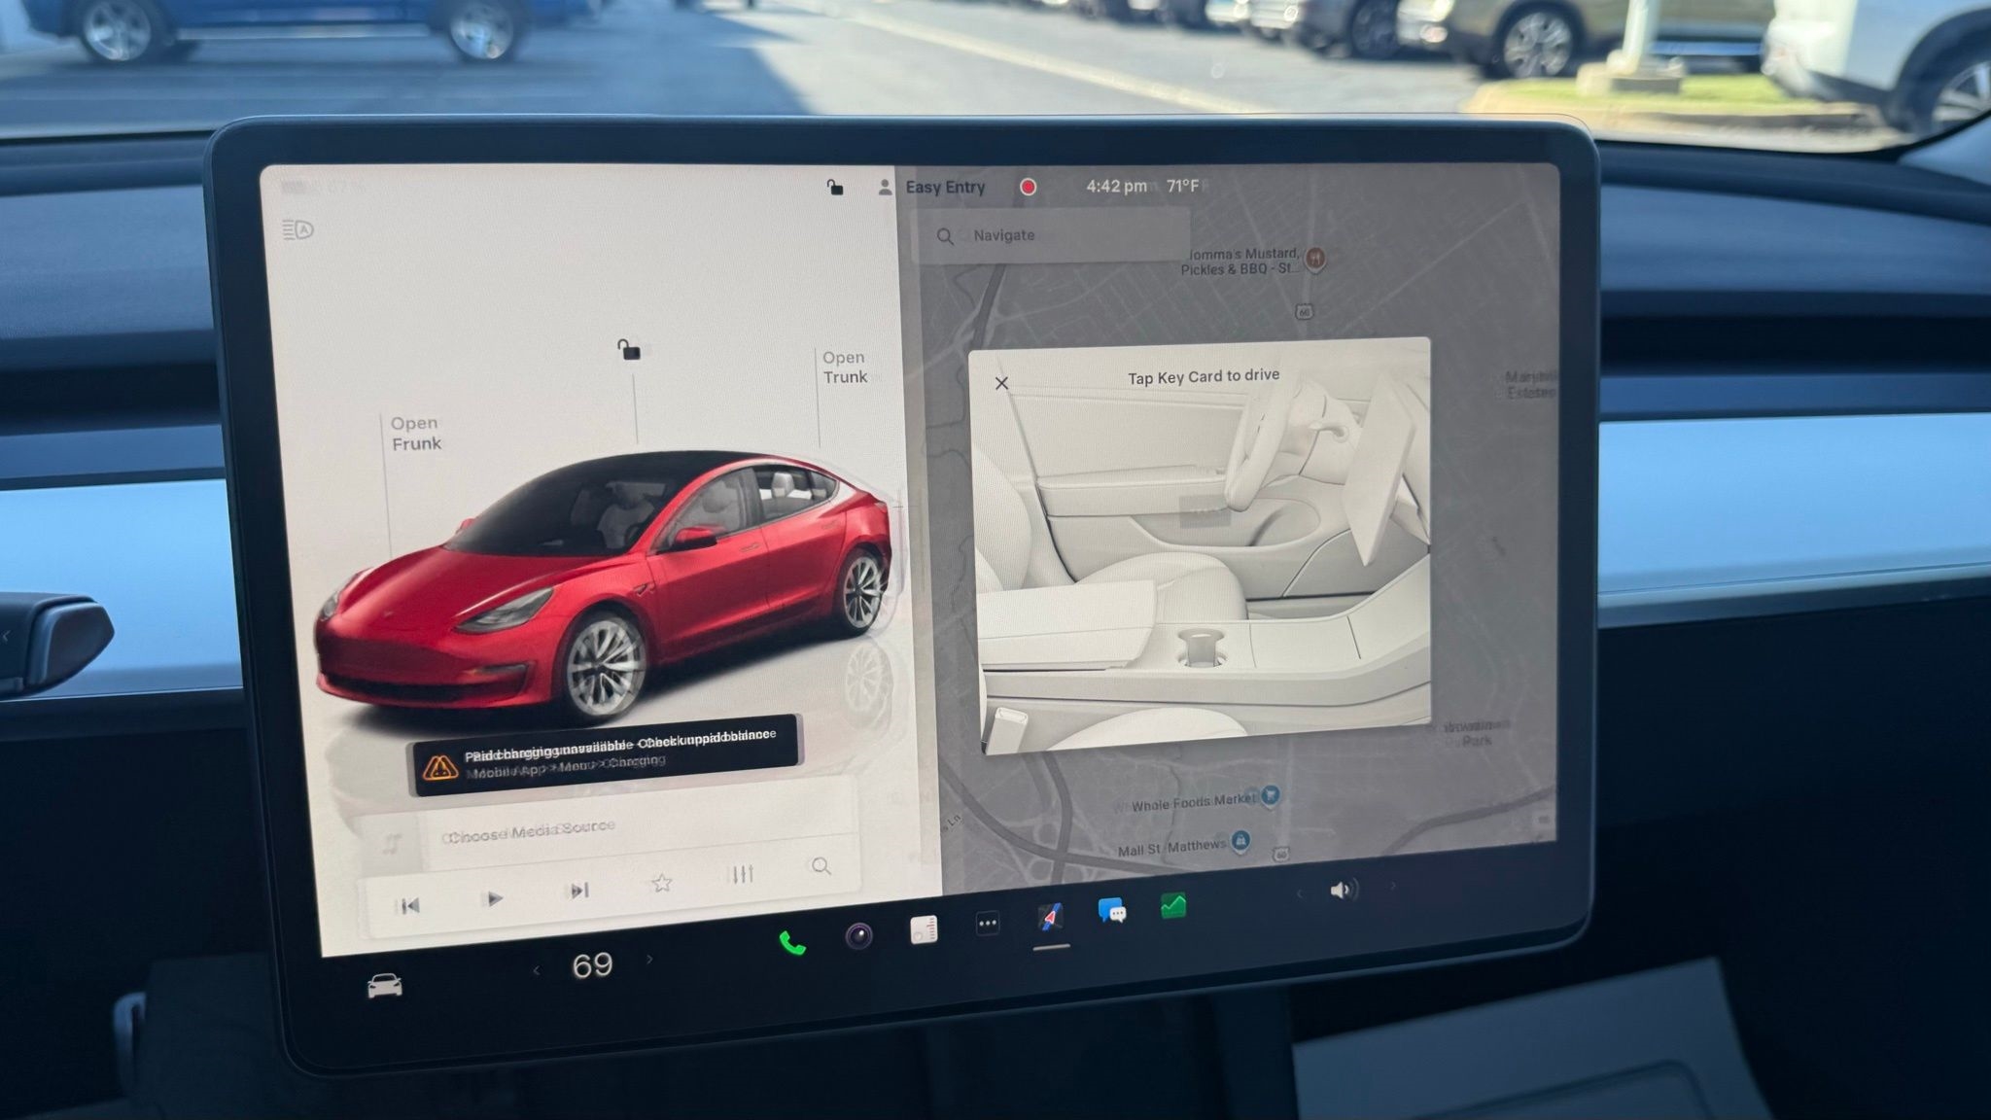
Task: Toggle the door lock above car
Action: point(629,348)
